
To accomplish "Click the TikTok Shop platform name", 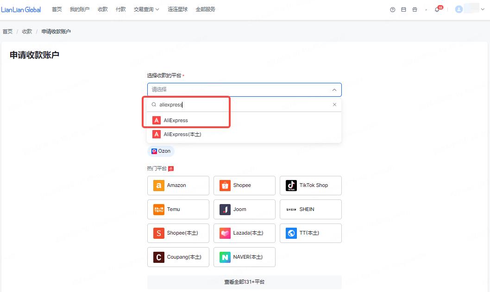I will (x=314, y=185).
